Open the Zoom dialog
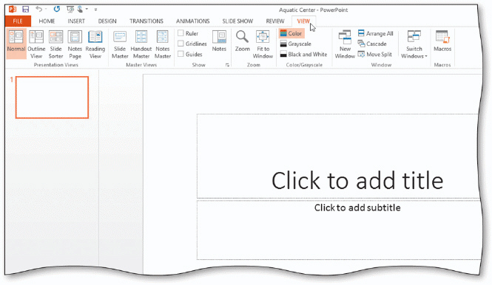The height and width of the screenshot is (285, 492). pos(242,41)
